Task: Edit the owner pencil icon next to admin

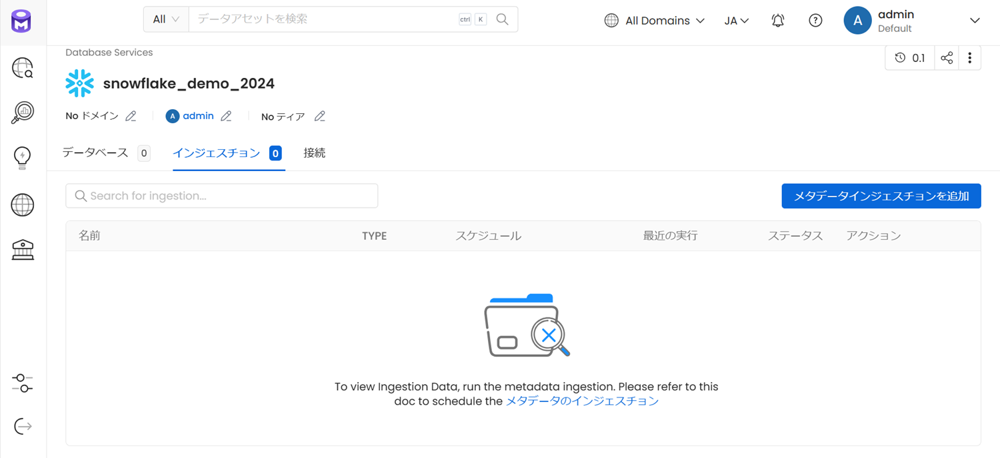Action: coord(227,116)
